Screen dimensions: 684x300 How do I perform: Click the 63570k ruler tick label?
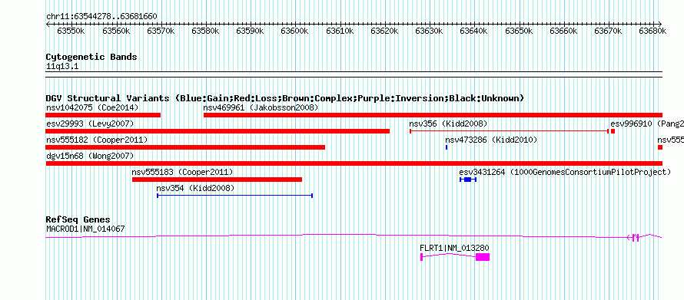point(161,31)
